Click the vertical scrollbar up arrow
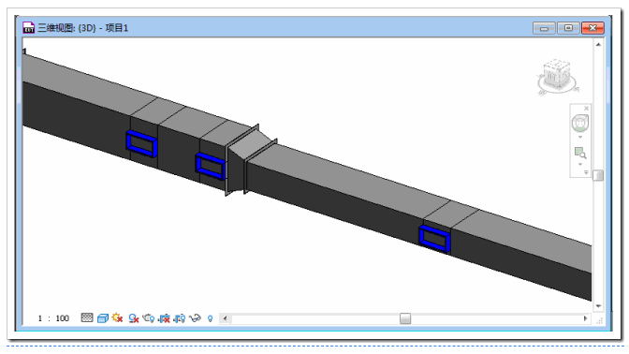This screenshot has width=629, height=354. click(x=598, y=44)
